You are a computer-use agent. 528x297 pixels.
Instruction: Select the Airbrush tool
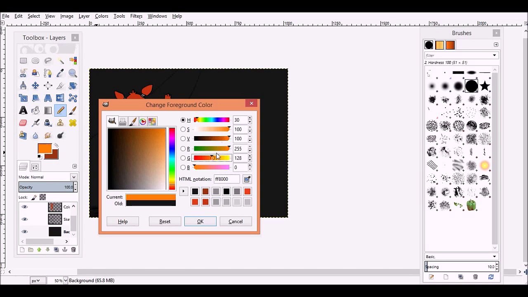coord(35,123)
